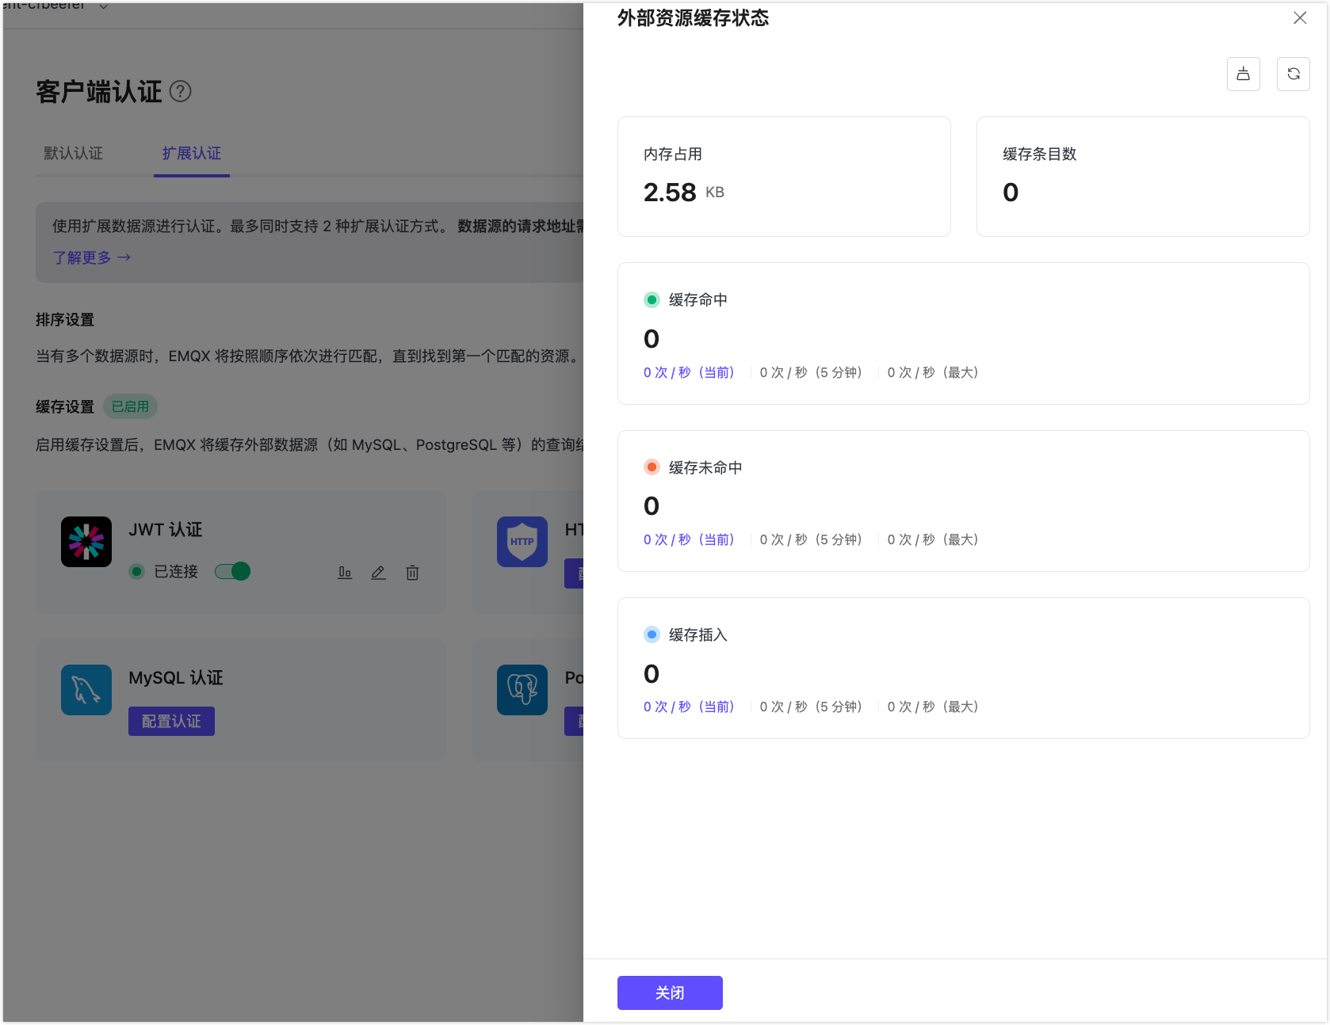The image size is (1330, 1025).
Task: Click the MySQL dolphin logo icon
Action: pyautogui.click(x=86, y=690)
